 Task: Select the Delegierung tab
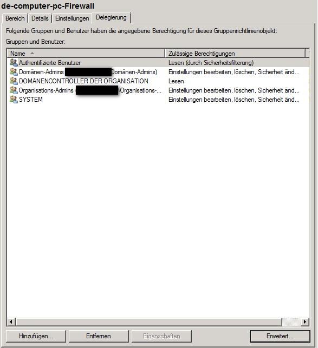(x=111, y=17)
